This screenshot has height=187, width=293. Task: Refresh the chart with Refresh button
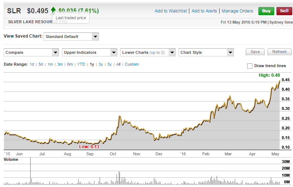[x=279, y=52]
